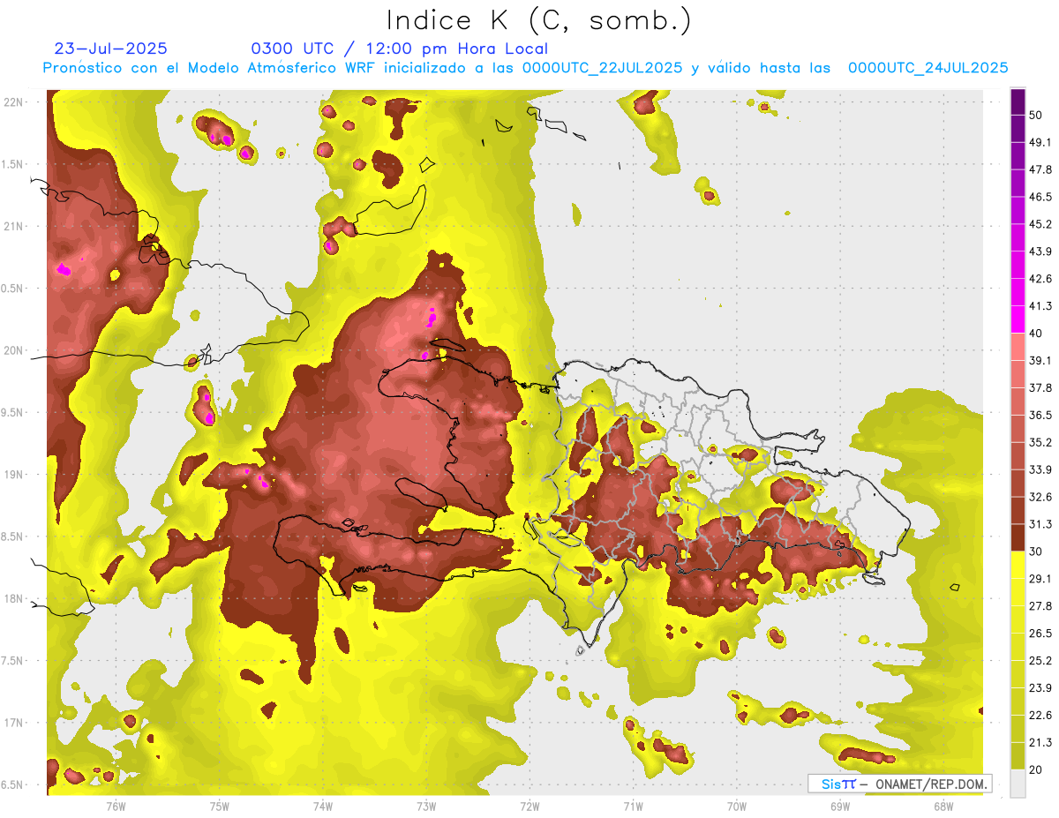
Task: Click the colorbar value "31.3"
Action: tap(1040, 525)
